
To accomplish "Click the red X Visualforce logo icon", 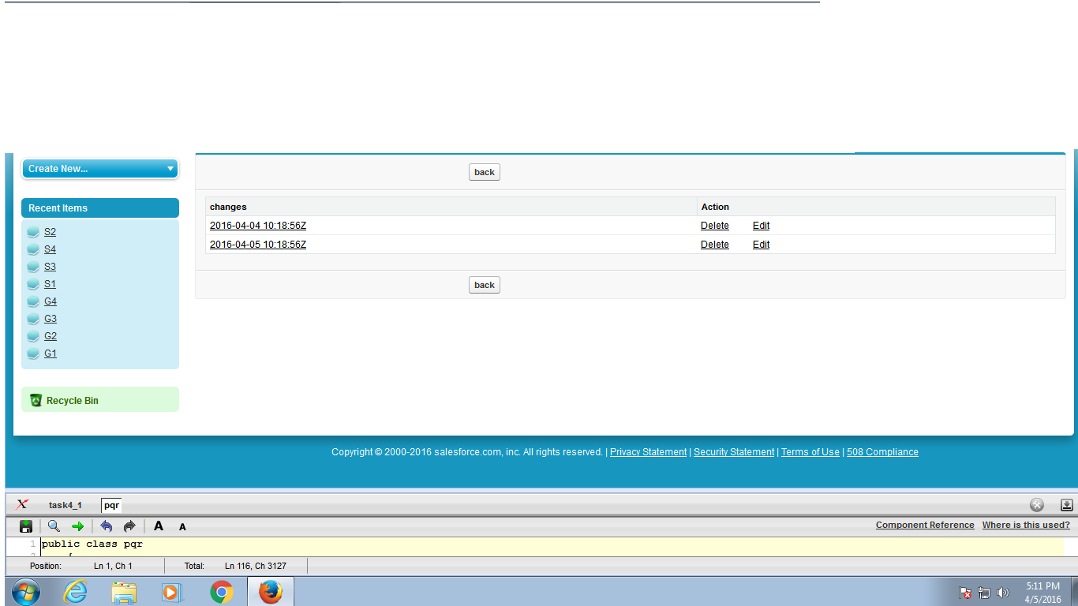I will (x=22, y=505).
